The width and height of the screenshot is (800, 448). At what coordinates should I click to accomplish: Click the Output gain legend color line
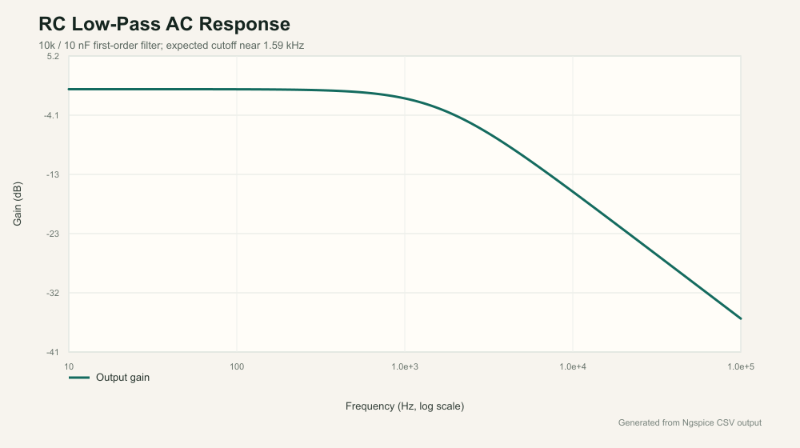click(x=79, y=378)
